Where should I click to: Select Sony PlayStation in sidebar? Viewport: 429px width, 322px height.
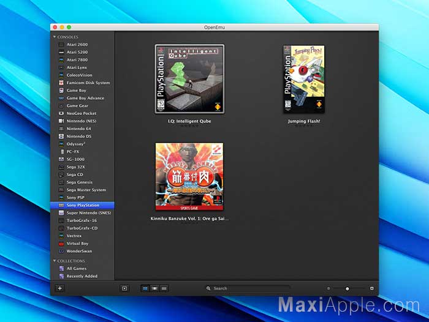click(x=82, y=205)
